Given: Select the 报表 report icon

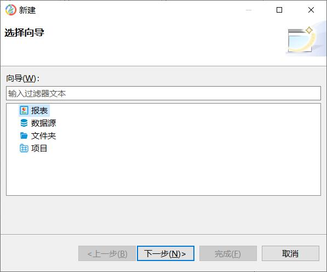Looking at the screenshot, I should pyautogui.click(x=24, y=110).
